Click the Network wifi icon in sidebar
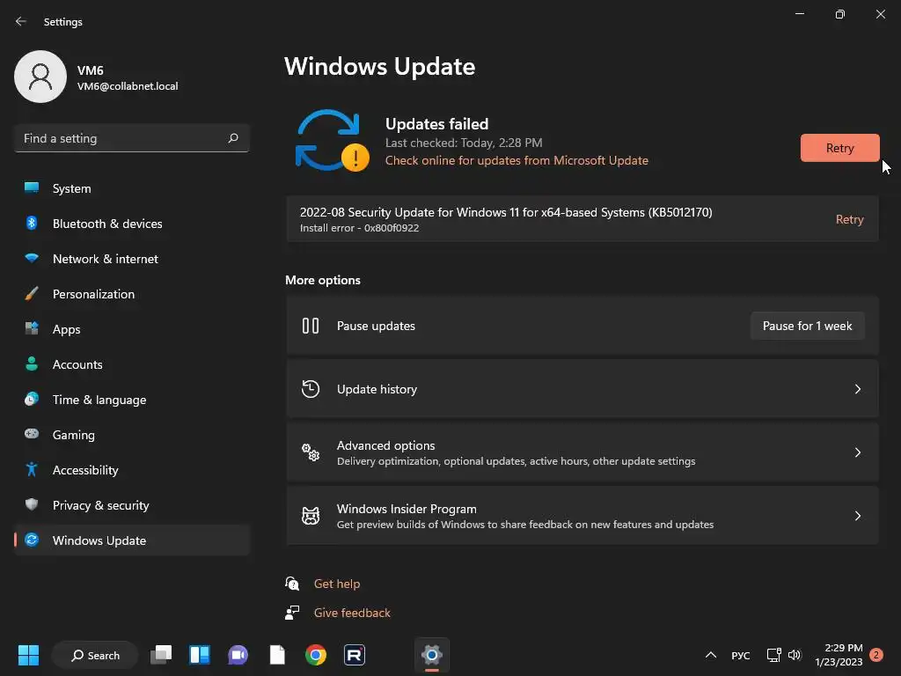 click(x=32, y=258)
